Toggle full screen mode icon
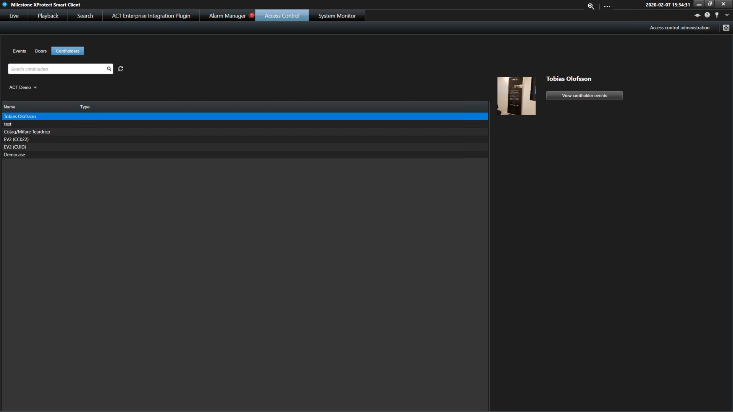 tap(726, 27)
